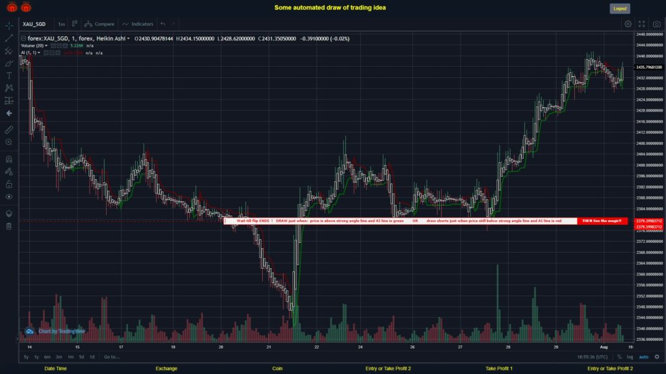Select the XABCD pattern tool
Screen dimensions: 666x374
[x=9, y=88]
